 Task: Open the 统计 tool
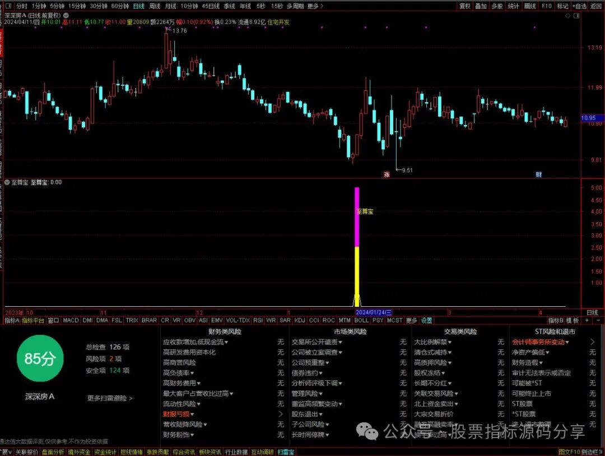tap(513, 6)
